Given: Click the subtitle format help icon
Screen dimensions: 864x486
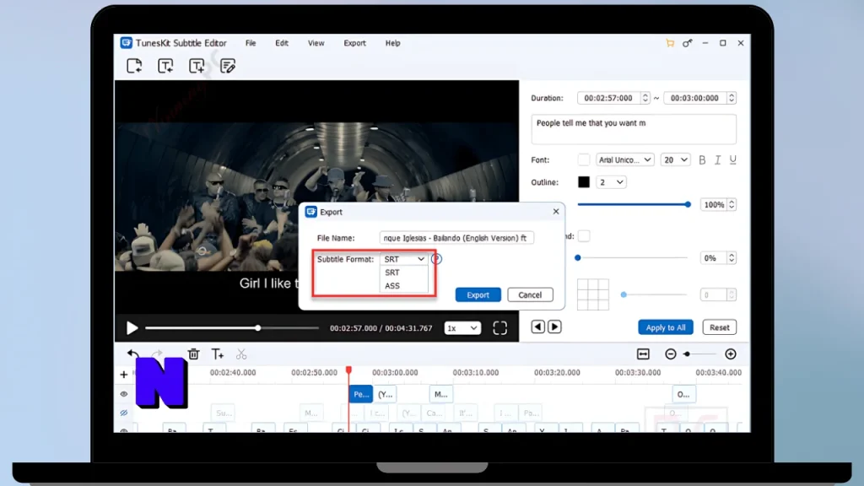Looking at the screenshot, I should pyautogui.click(x=436, y=259).
